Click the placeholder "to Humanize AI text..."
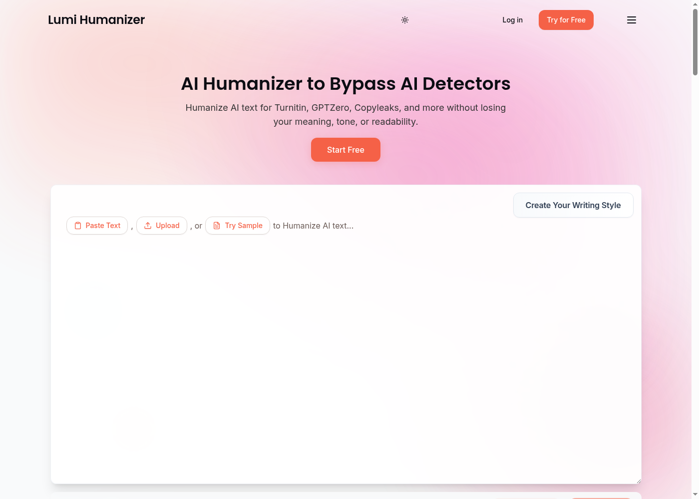Image resolution: width=699 pixels, height=499 pixels. [313, 226]
